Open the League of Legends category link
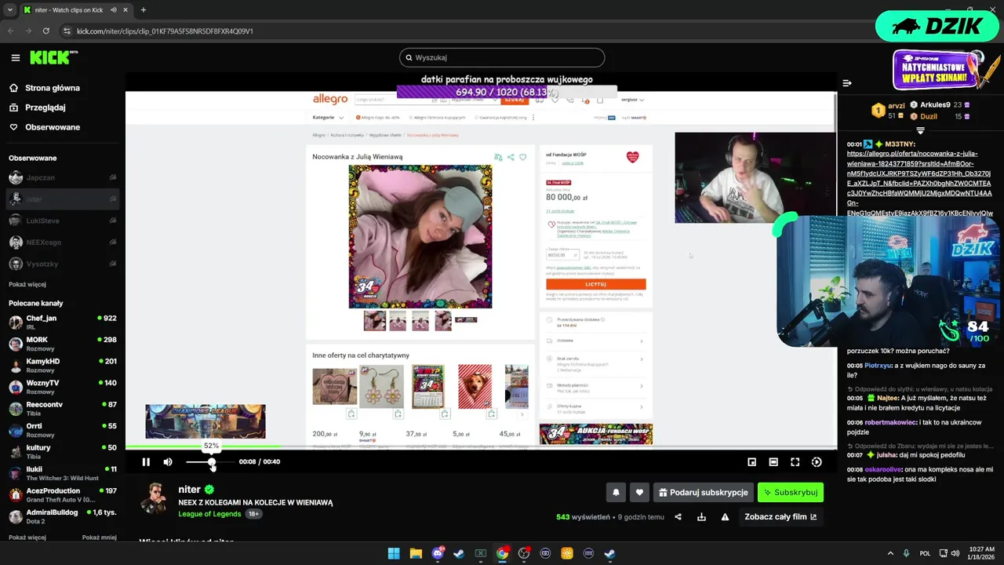1004x565 pixels. pos(209,514)
